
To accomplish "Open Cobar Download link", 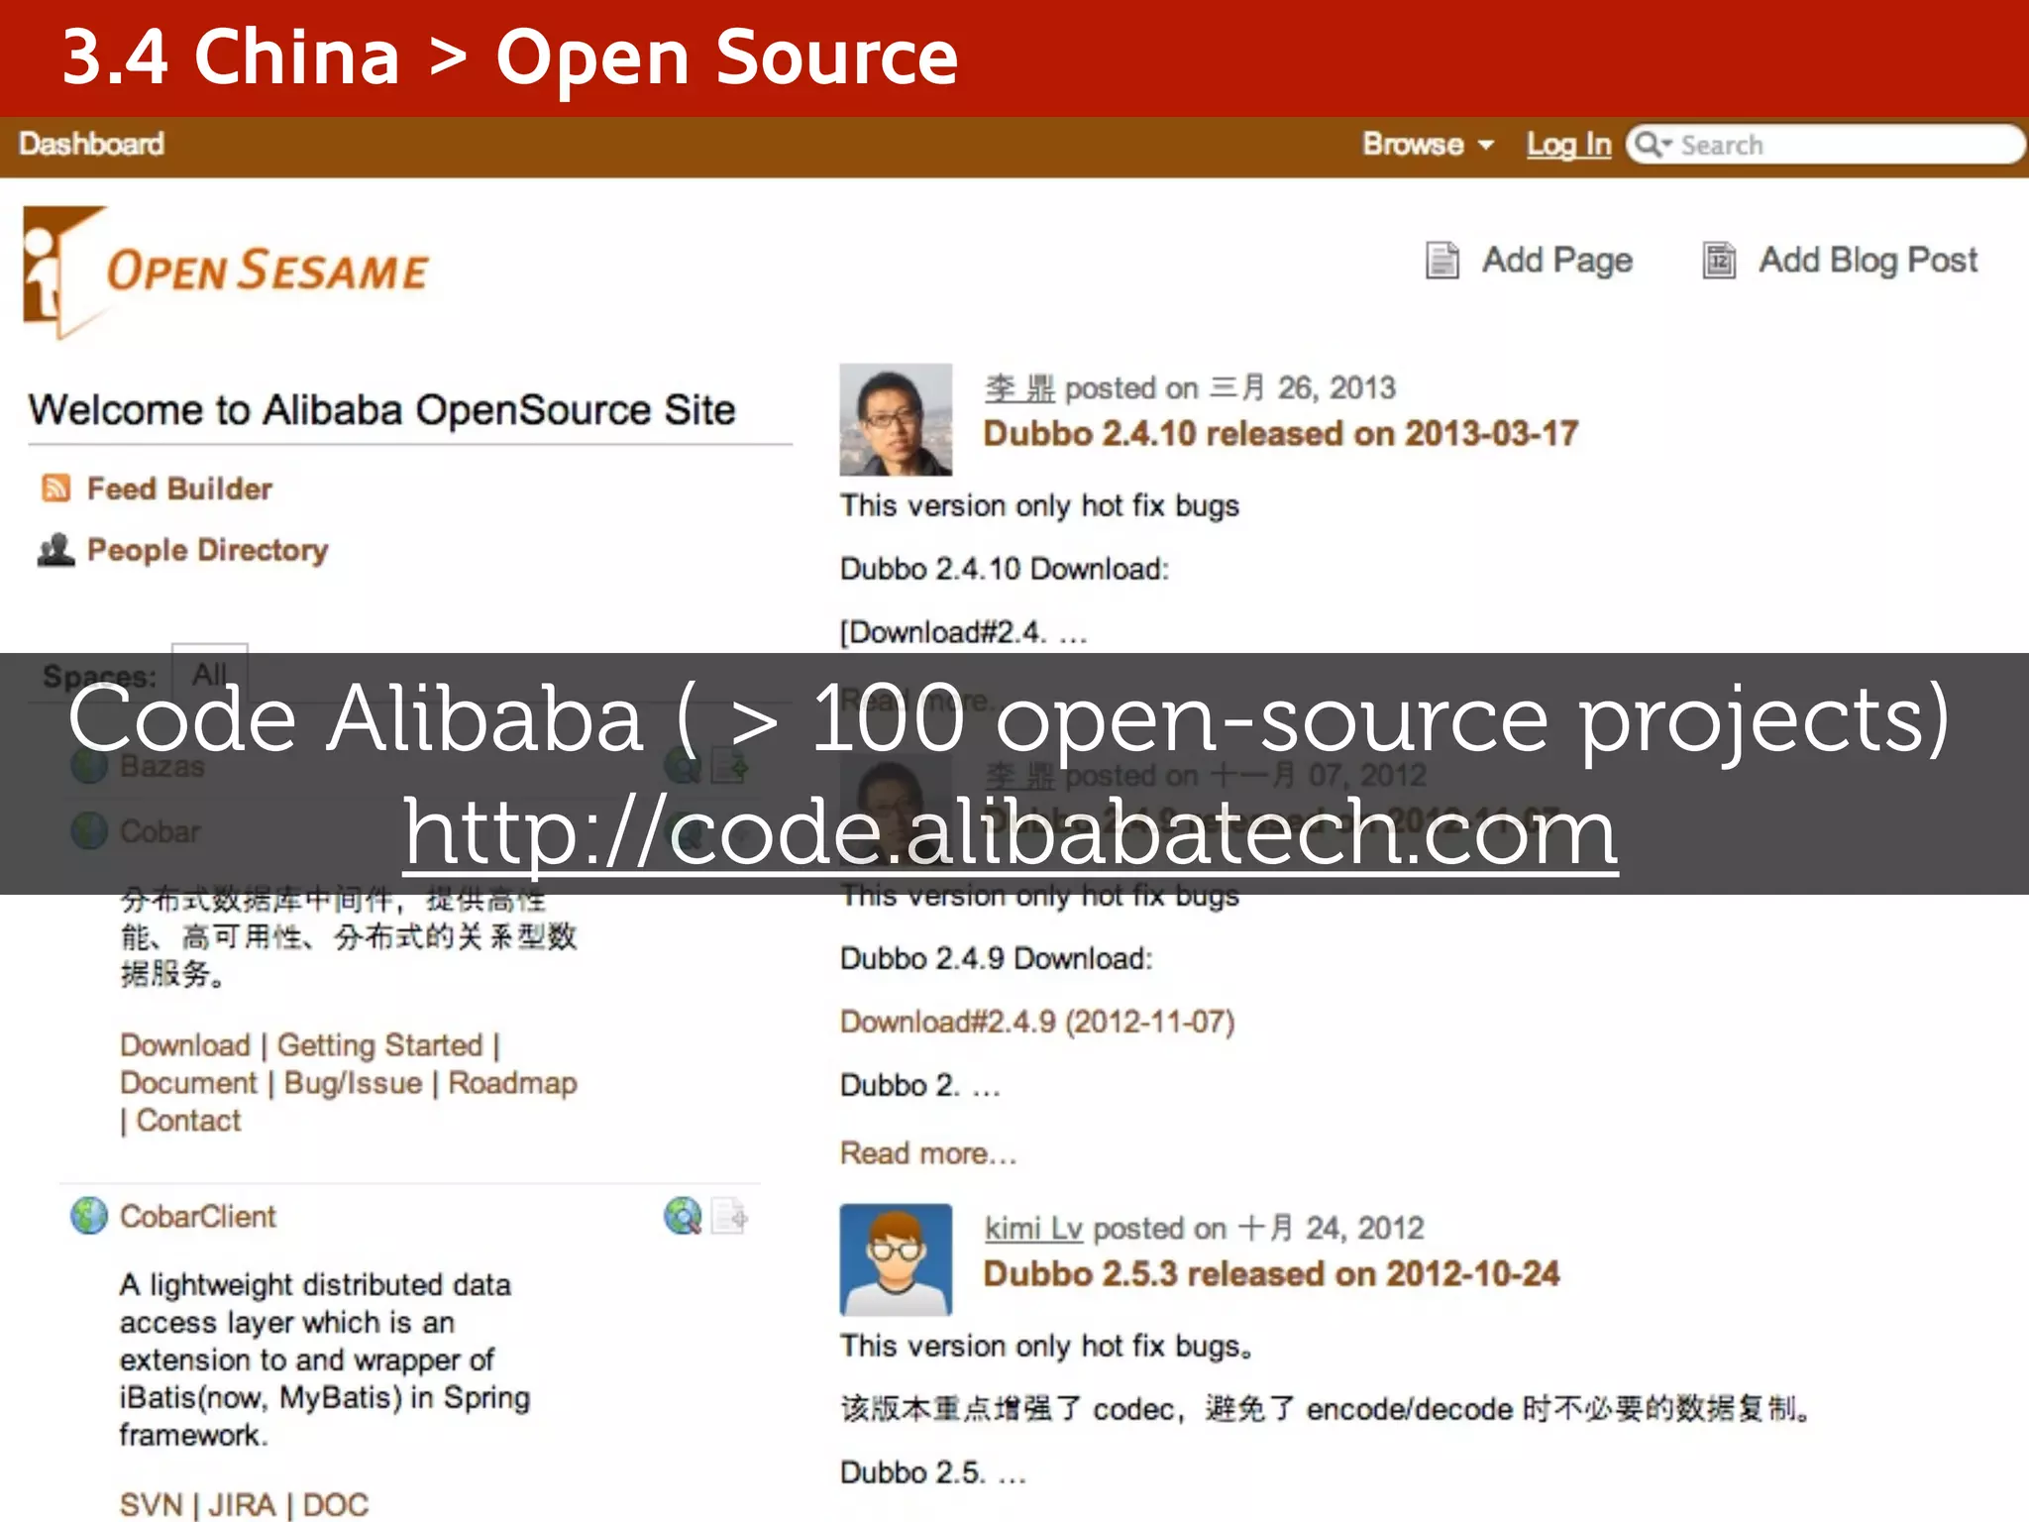I will tap(185, 1045).
